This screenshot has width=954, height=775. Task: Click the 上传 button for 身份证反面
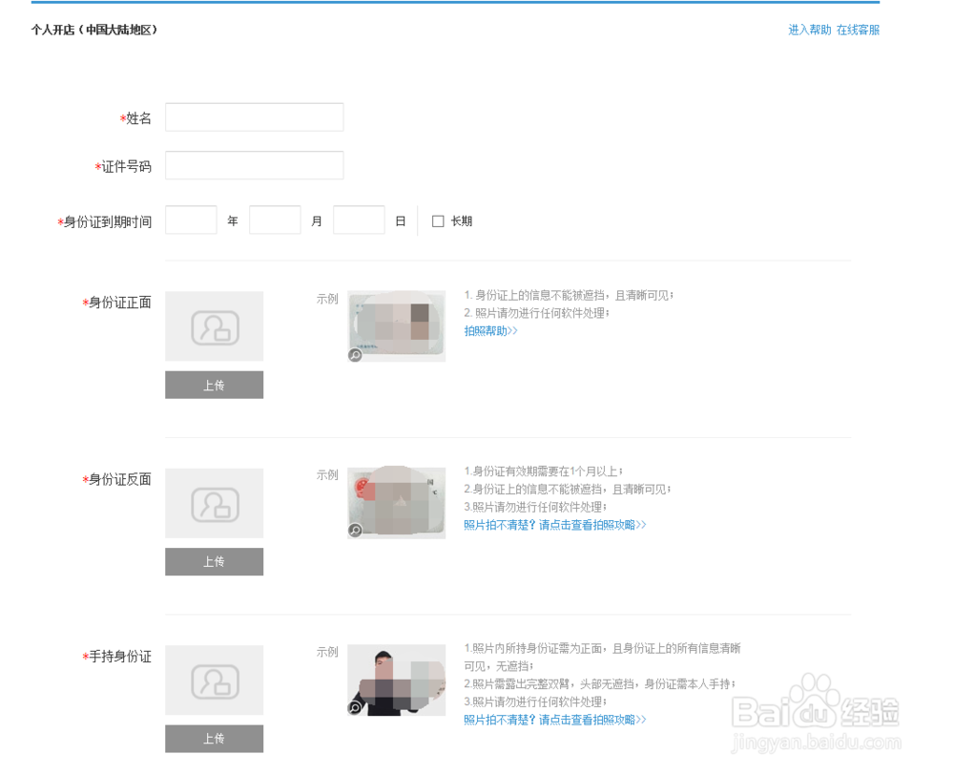pos(214,561)
